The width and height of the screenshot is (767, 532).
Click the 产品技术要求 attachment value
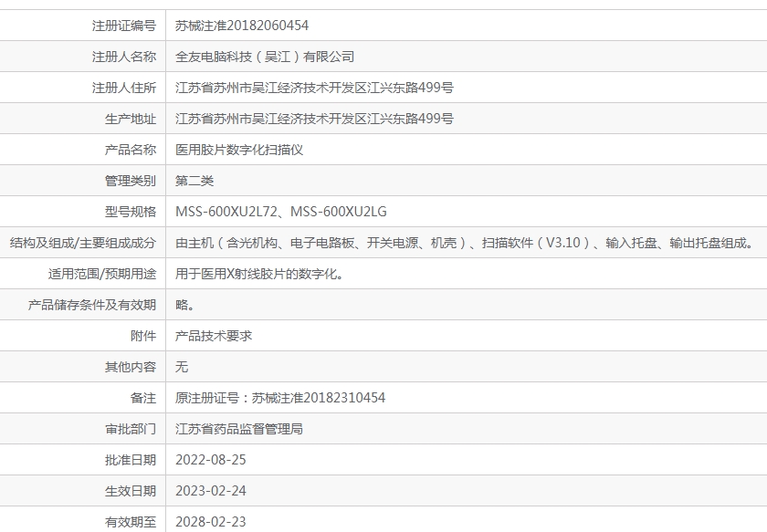(x=214, y=336)
